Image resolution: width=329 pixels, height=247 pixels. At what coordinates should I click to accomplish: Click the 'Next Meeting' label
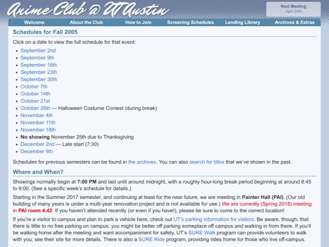(x=293, y=7)
